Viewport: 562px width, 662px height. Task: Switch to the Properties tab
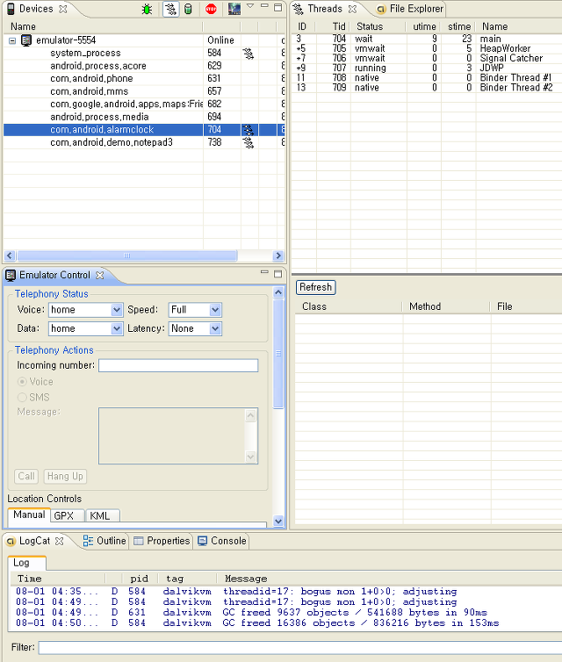point(162,541)
